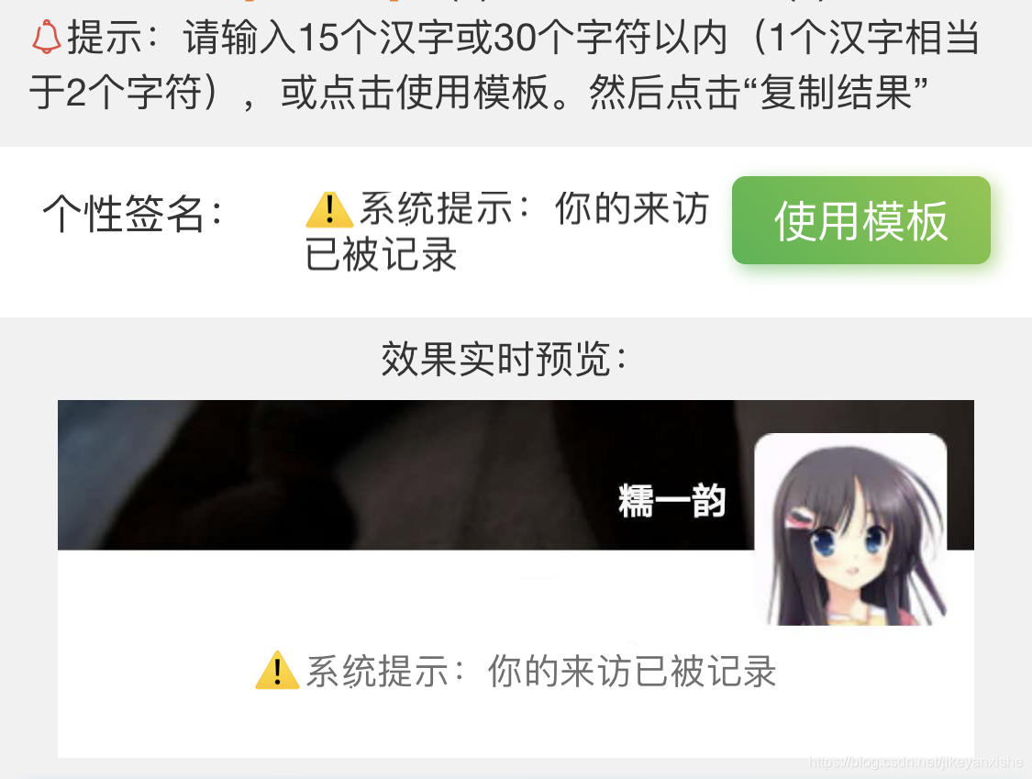Click the green 使用模板 button

(860, 220)
